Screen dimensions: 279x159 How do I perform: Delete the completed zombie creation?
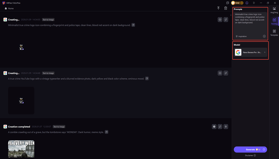click(226, 126)
